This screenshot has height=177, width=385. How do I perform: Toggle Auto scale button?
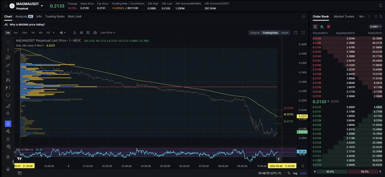point(303,173)
